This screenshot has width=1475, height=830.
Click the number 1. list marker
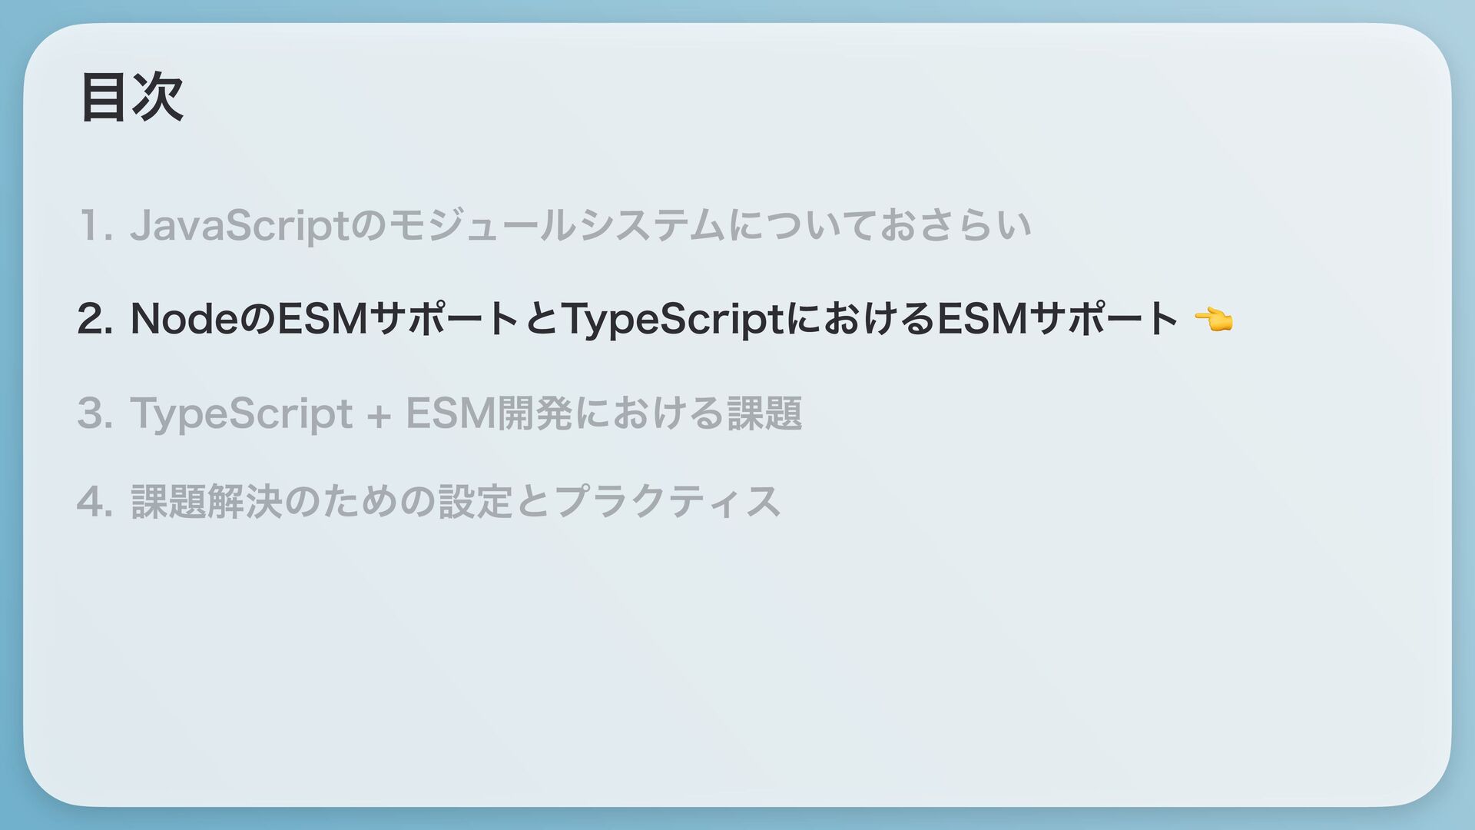96,225
